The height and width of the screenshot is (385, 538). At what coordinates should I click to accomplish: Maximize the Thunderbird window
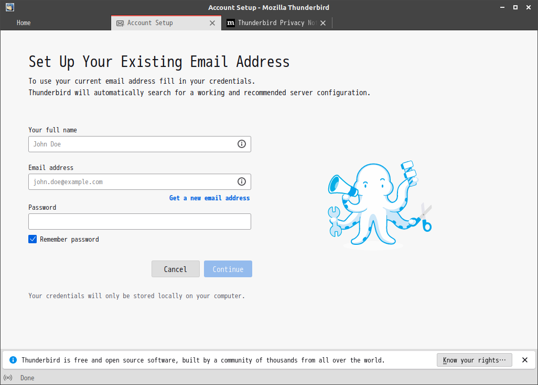[x=515, y=7]
